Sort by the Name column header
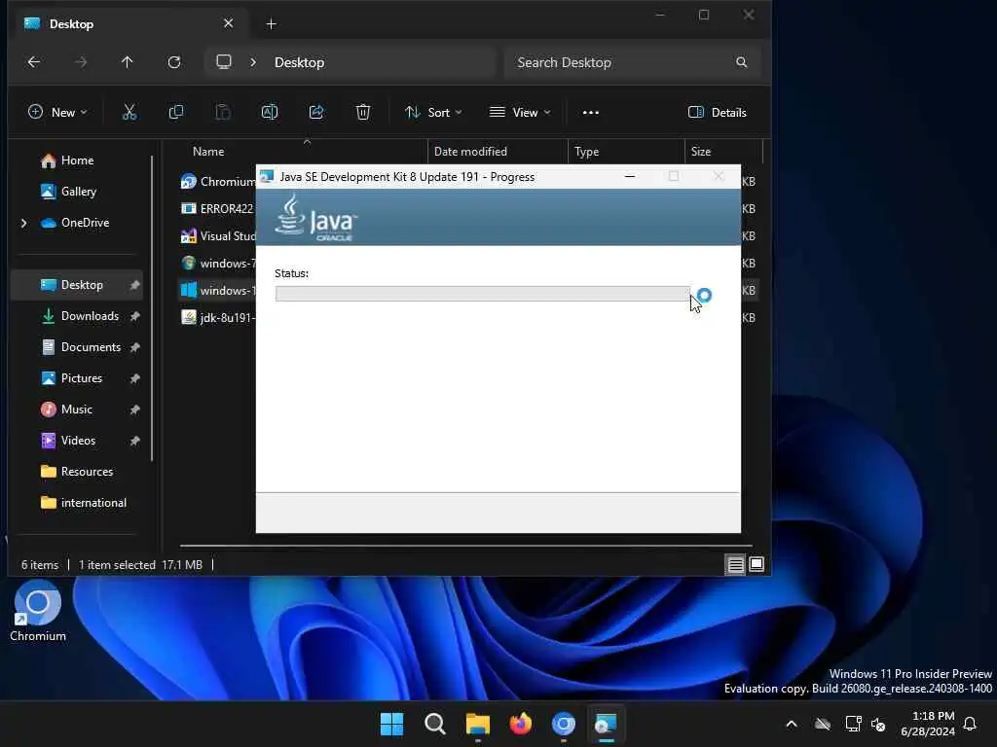The width and height of the screenshot is (997, 747). [208, 152]
